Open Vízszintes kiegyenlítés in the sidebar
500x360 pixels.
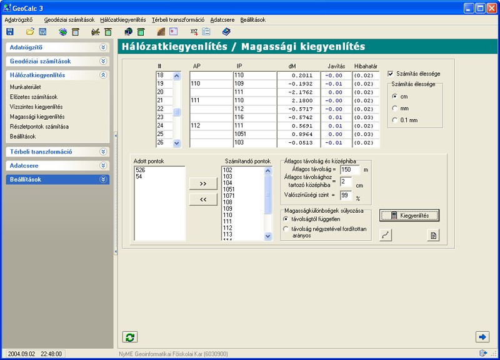click(x=36, y=107)
